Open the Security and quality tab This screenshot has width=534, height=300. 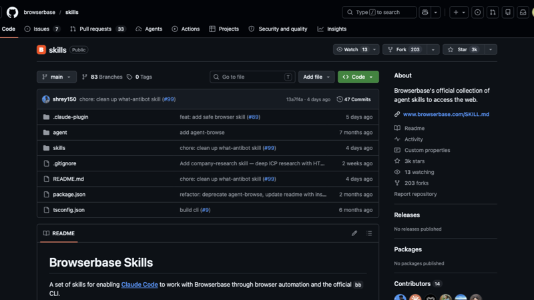coord(278,29)
